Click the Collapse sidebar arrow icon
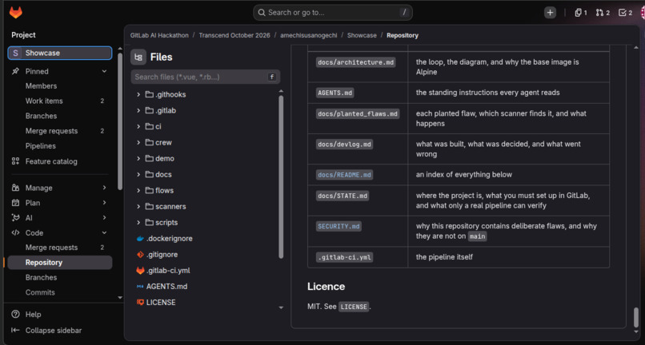This screenshot has width=645, height=345. tap(16, 330)
